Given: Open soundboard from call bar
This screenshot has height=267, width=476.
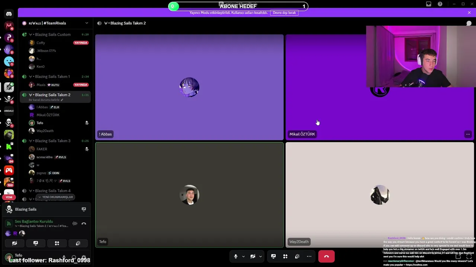Looking at the screenshot, I should pyautogui.click(x=297, y=256).
